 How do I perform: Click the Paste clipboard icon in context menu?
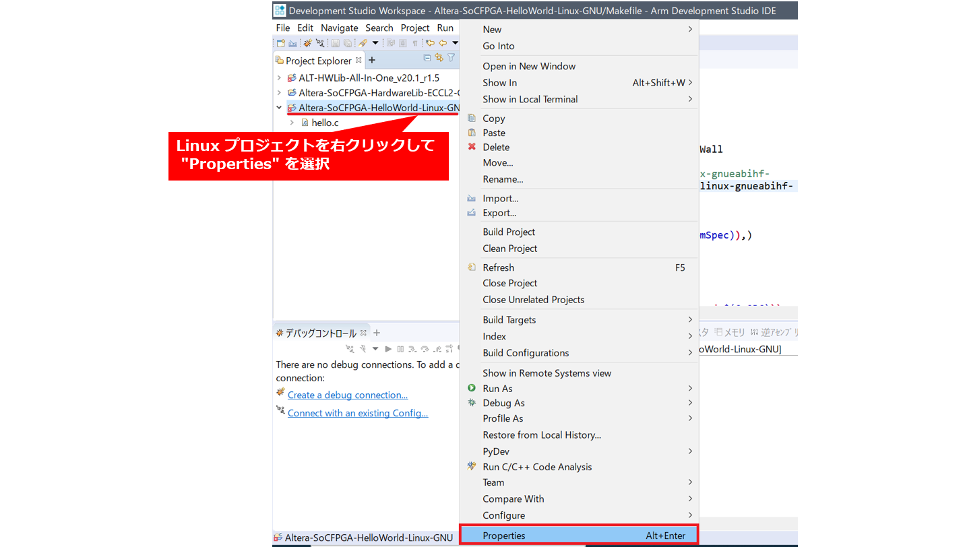pos(472,133)
